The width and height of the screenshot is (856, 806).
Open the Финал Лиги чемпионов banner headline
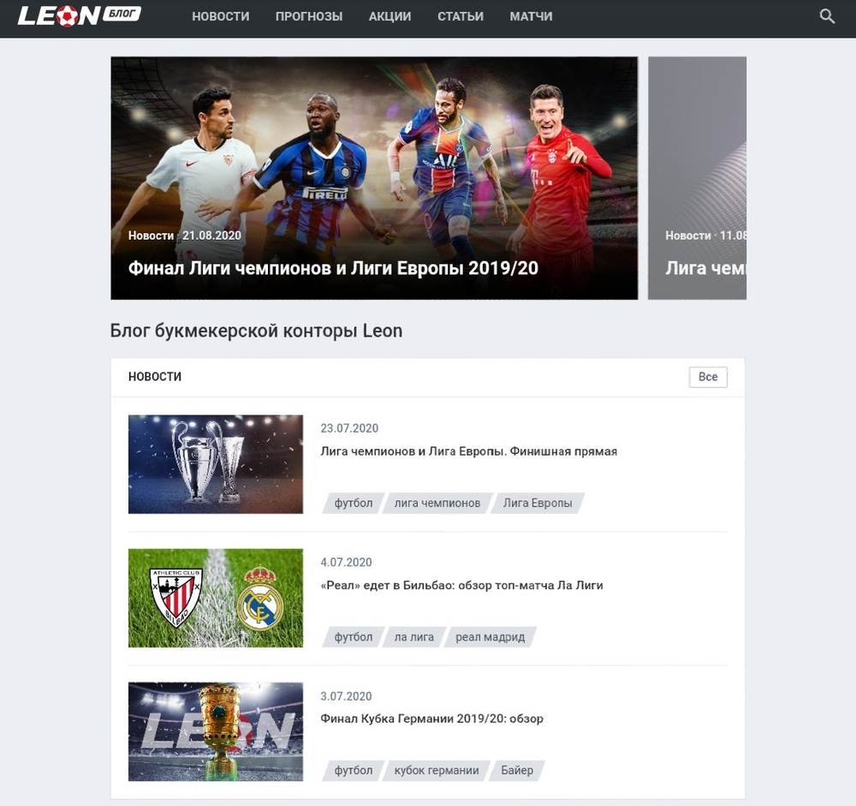[333, 268]
